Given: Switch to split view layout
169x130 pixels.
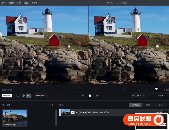Looking at the screenshot, I should click(x=23, y=96).
